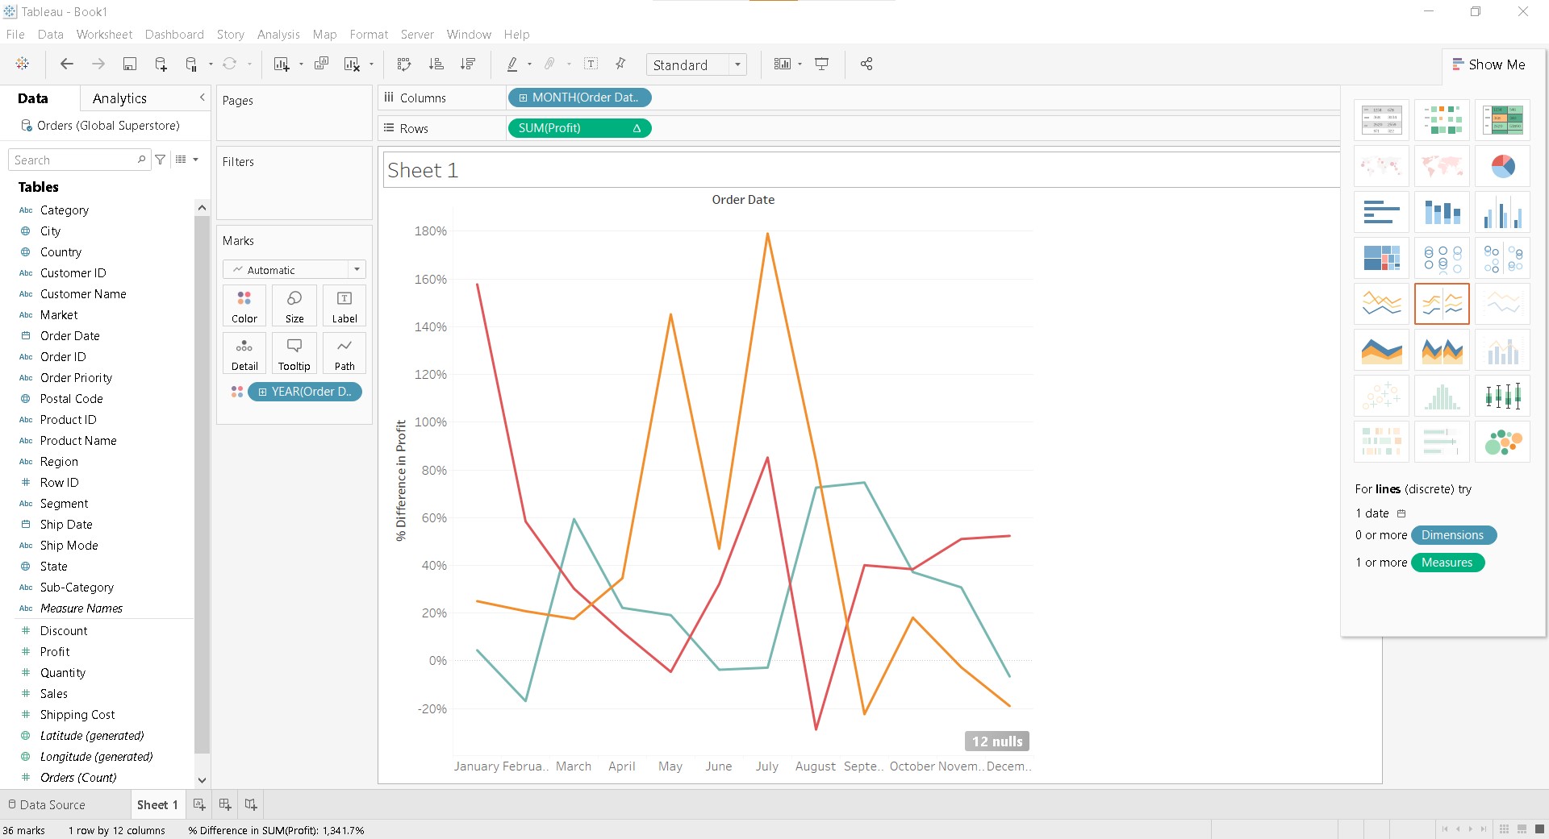1549x839 pixels.
Task: Choose the box-and-whisker plot in Show Me
Action: [x=1502, y=396]
